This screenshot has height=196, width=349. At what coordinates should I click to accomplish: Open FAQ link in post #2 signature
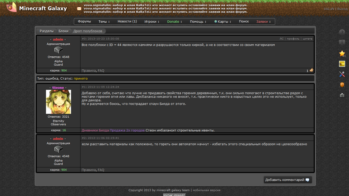(101, 170)
